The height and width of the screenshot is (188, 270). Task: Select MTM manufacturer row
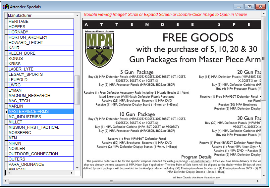point(41,138)
